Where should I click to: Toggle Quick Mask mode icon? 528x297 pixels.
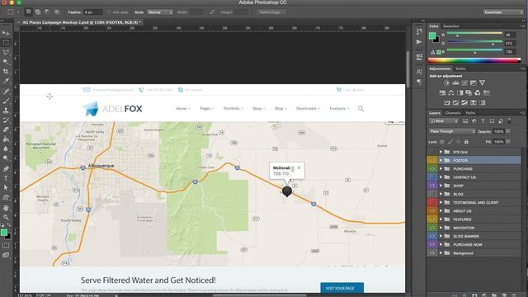coord(6,246)
